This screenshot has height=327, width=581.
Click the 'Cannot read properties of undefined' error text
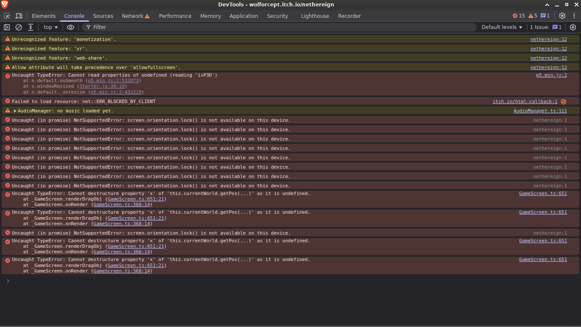point(114,75)
